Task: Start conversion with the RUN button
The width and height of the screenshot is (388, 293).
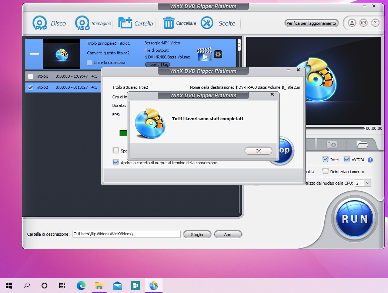Action: coord(355,219)
